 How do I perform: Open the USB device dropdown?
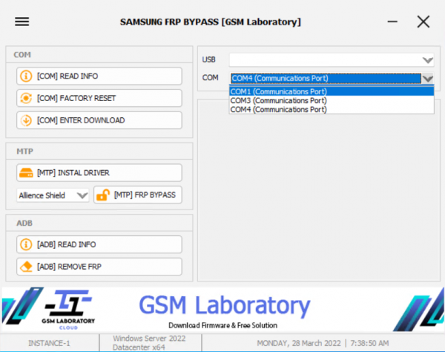[332, 60]
